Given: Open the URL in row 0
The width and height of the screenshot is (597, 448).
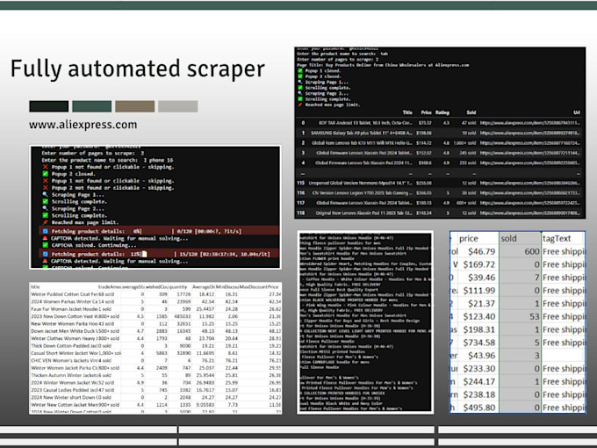Looking at the screenshot, I should [530, 123].
